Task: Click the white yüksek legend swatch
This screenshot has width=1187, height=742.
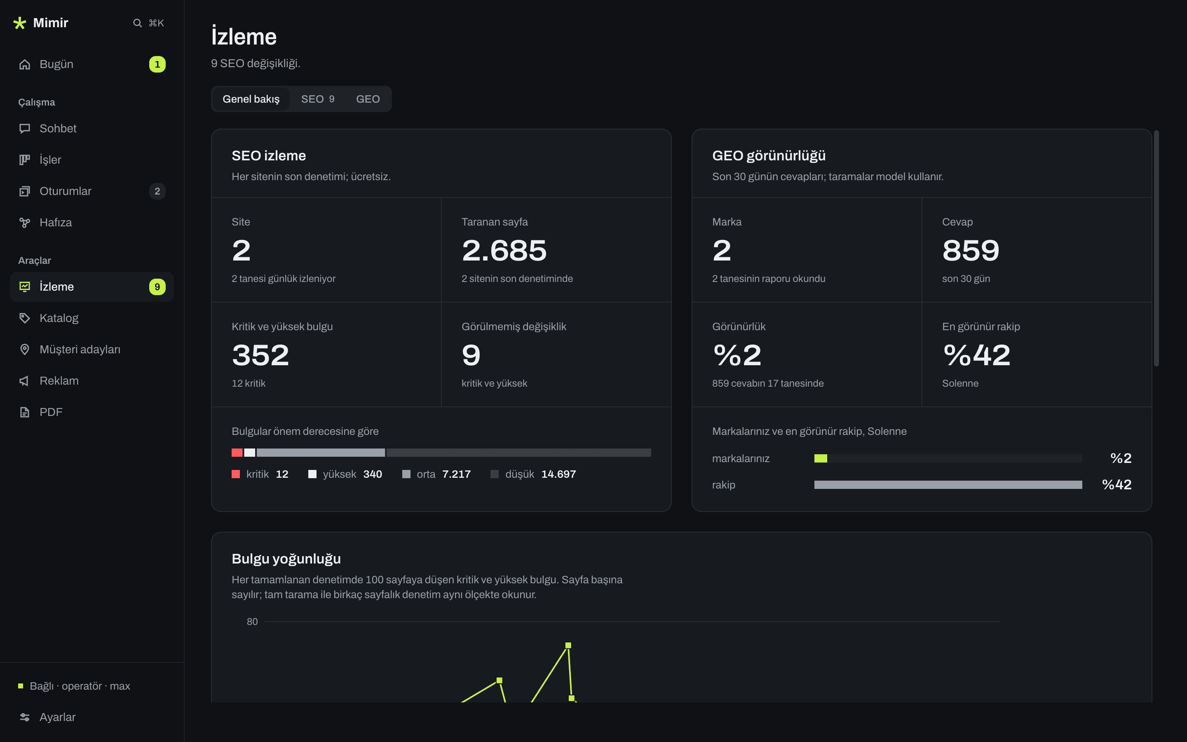Action: point(312,474)
